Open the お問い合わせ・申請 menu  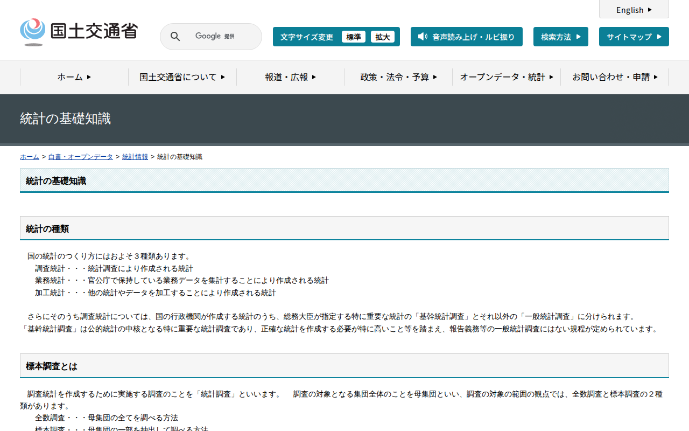click(615, 77)
